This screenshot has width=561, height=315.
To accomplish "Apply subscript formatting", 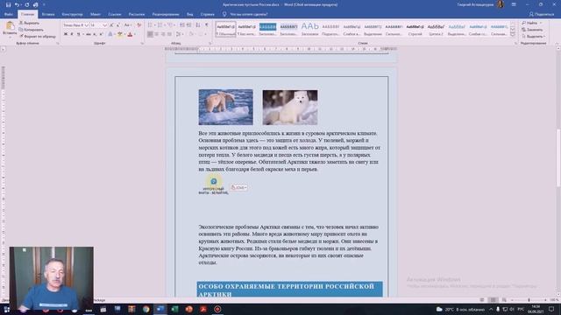I will tap(95, 34).
